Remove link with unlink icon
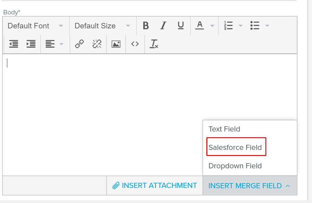The height and width of the screenshot is (203, 312). (97, 44)
